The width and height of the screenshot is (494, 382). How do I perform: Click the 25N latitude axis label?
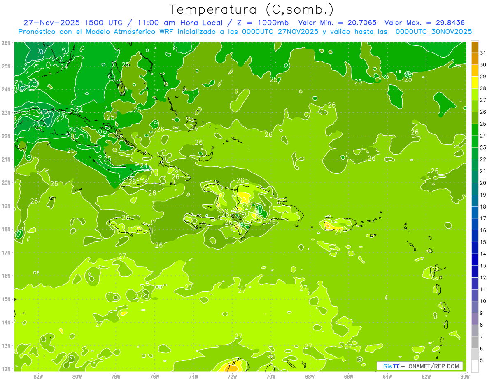(6, 66)
